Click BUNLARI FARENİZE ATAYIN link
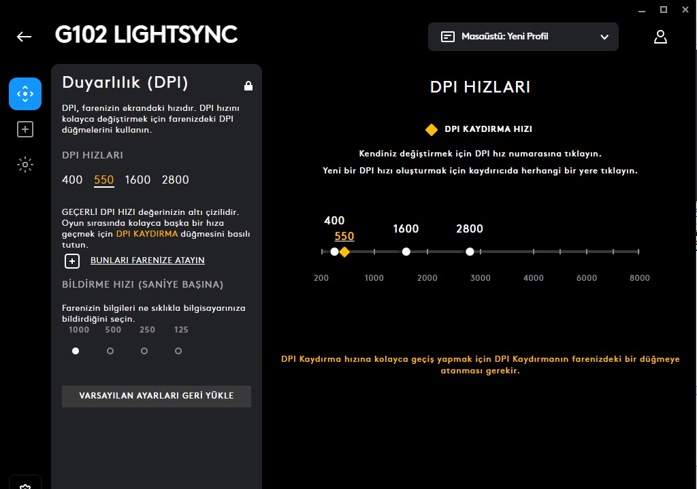The height and width of the screenshot is (489, 697). coord(148,260)
